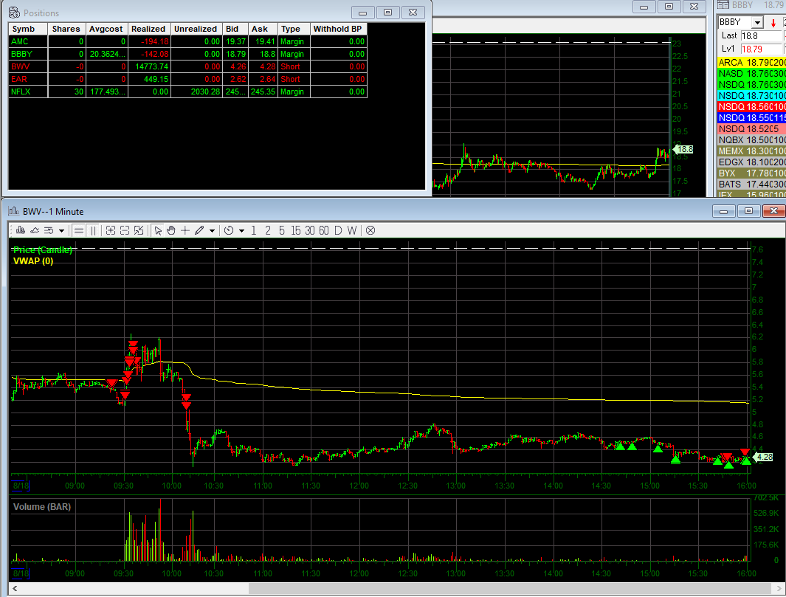786x597 pixels.
Task: Expand the clock icon dropdown arrow
Action: click(241, 231)
